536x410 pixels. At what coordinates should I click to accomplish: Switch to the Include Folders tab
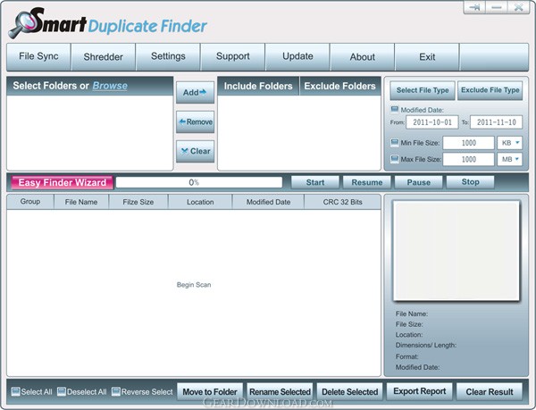click(x=258, y=86)
